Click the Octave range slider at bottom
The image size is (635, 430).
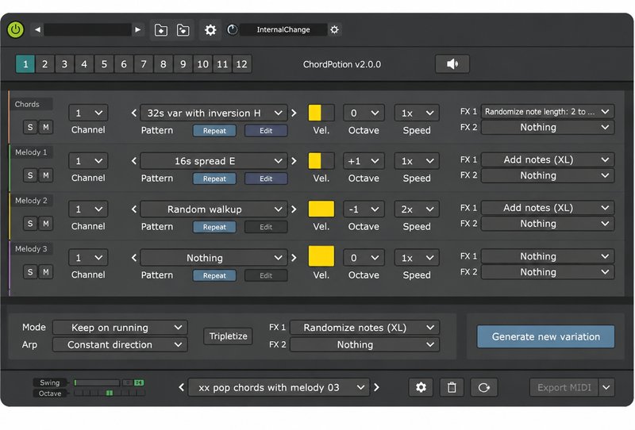110,394
